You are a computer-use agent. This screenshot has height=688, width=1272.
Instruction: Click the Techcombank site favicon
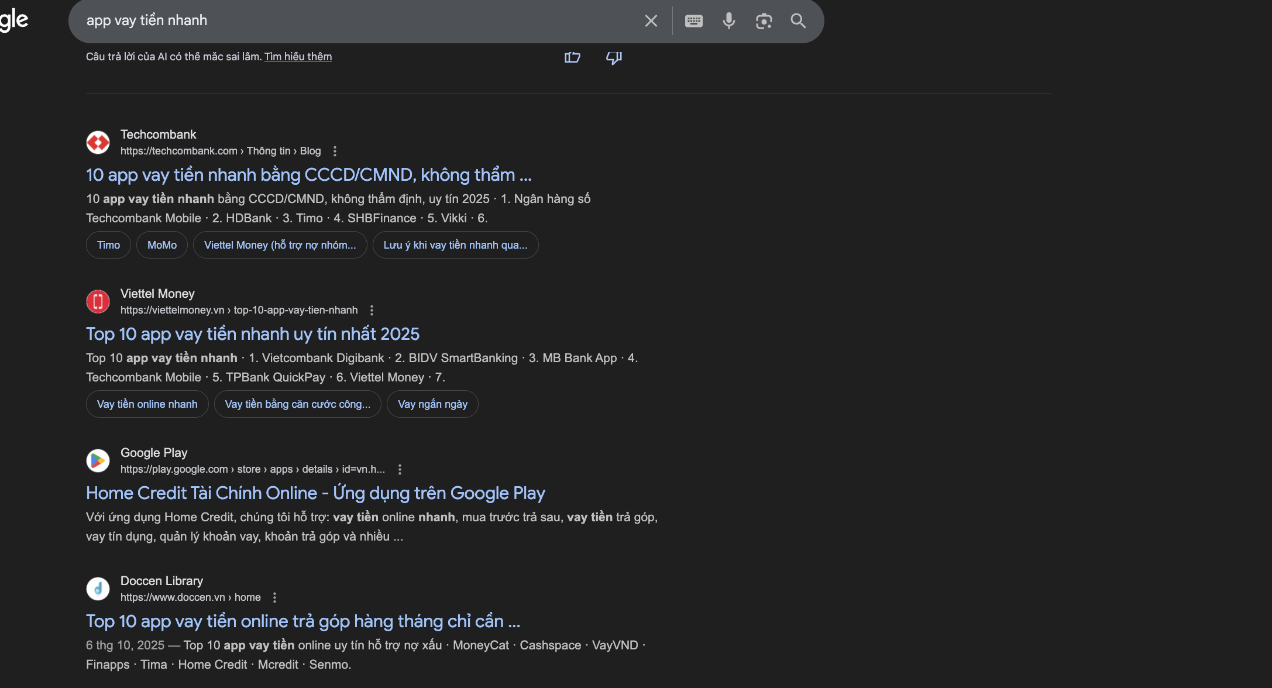(98, 142)
